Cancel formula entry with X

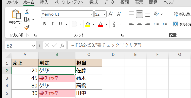[47, 45]
